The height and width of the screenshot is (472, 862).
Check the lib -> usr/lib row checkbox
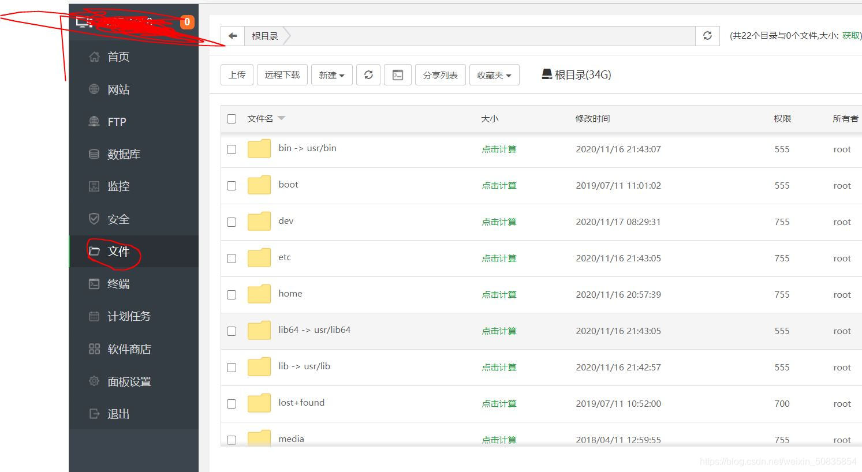click(232, 368)
